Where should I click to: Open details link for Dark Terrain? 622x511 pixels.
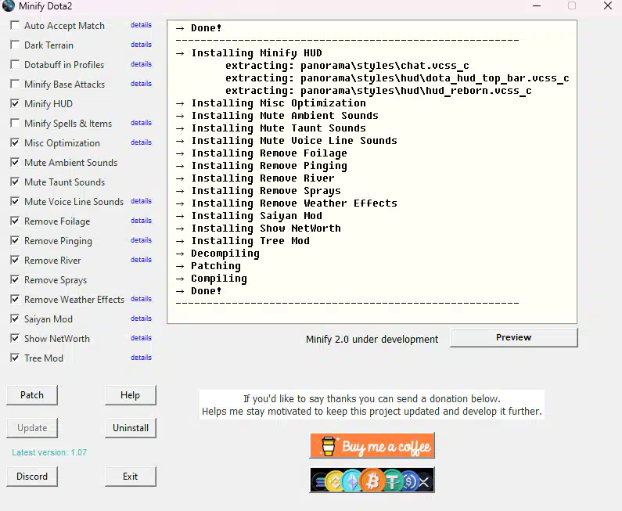pos(141,45)
